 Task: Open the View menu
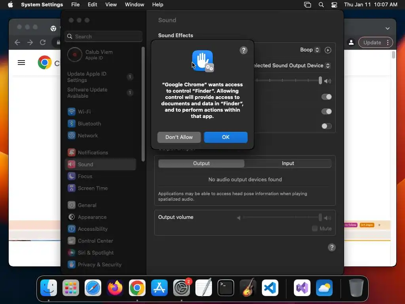point(111,5)
